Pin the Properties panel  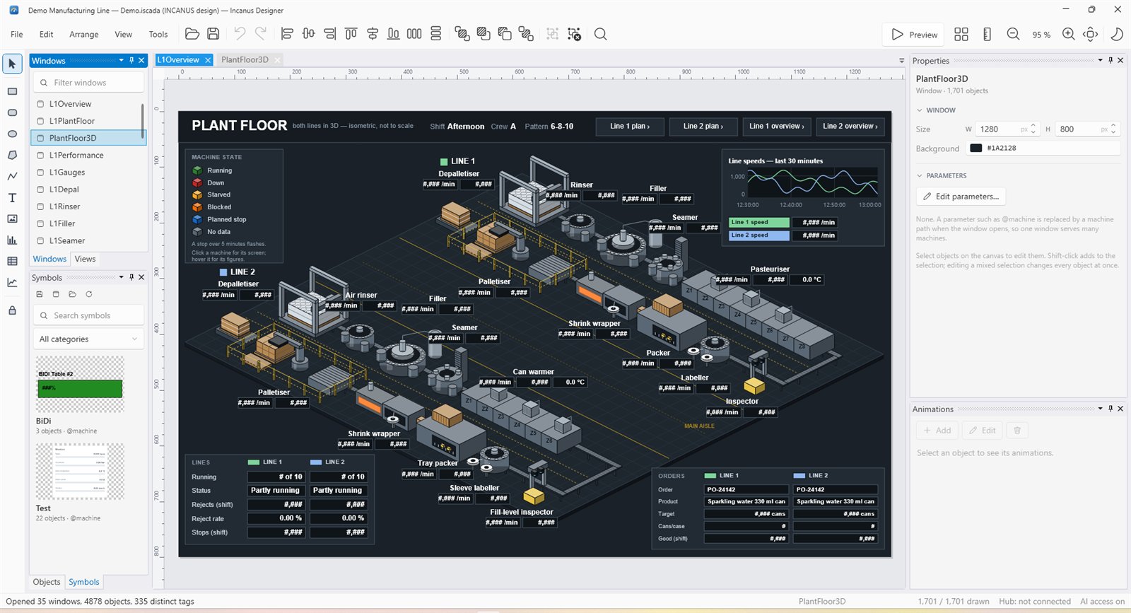point(1111,60)
